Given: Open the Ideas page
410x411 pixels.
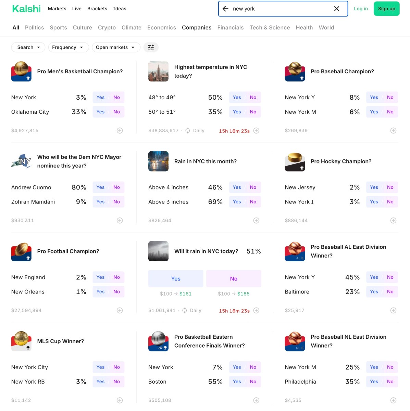Looking at the screenshot, I should [x=120, y=9].
